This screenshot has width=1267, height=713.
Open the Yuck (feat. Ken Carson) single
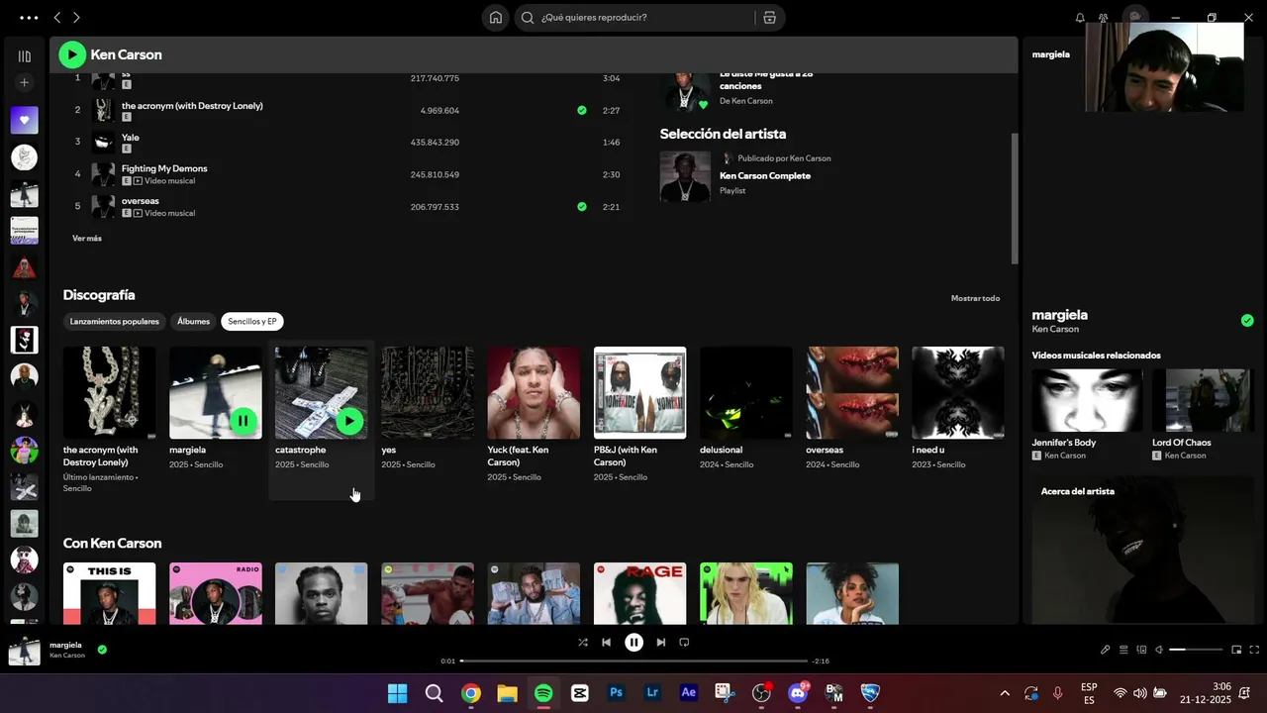tap(534, 393)
